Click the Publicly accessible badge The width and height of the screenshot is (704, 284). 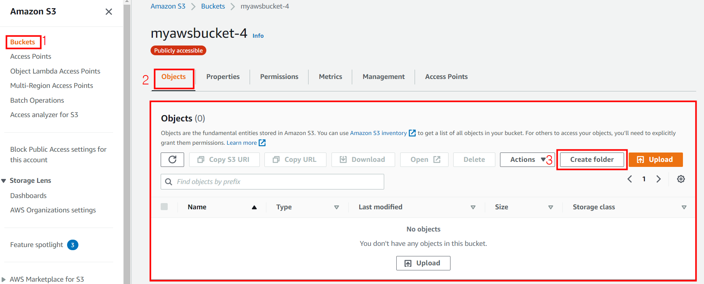(178, 51)
